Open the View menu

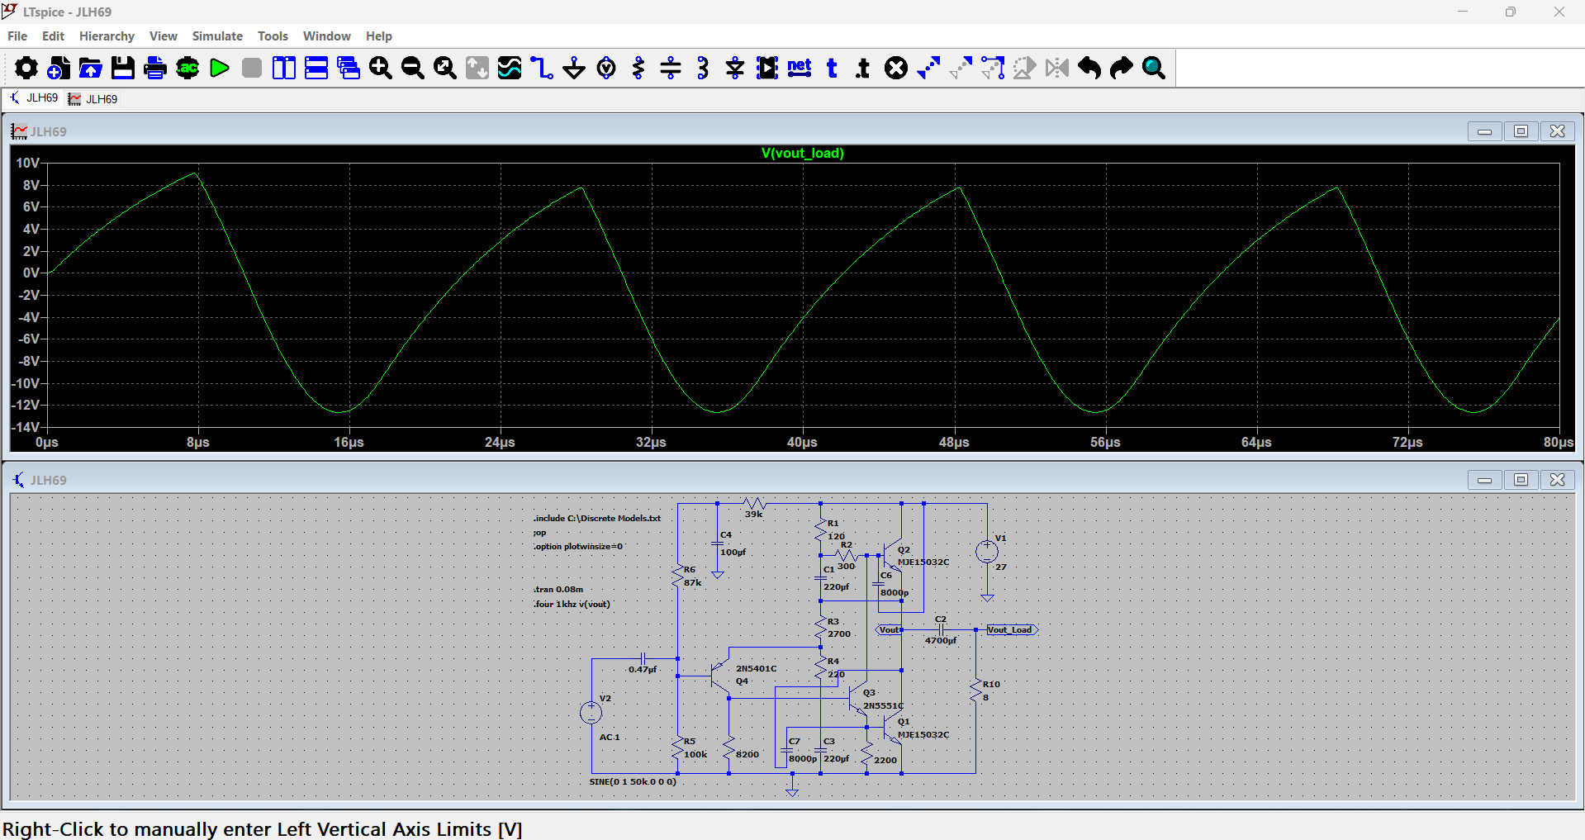pyautogui.click(x=164, y=36)
